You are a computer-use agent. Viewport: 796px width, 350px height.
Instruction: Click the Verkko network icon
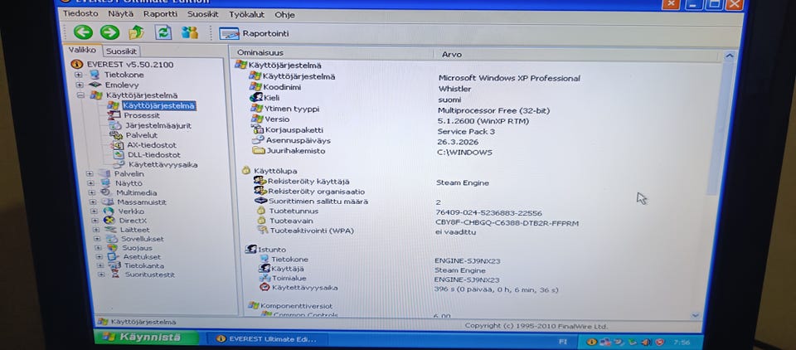click(108, 211)
